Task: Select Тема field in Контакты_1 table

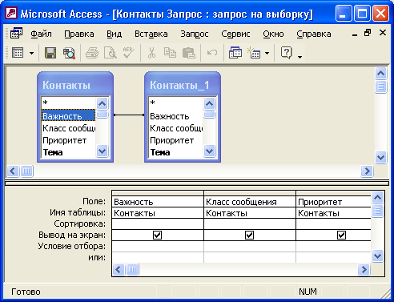Action: coord(175,152)
